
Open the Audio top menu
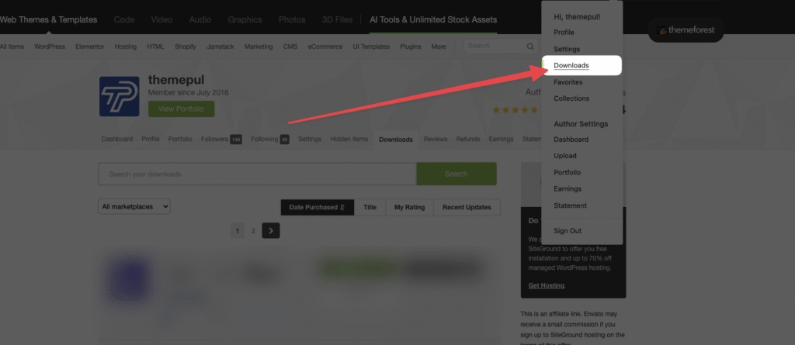click(200, 19)
